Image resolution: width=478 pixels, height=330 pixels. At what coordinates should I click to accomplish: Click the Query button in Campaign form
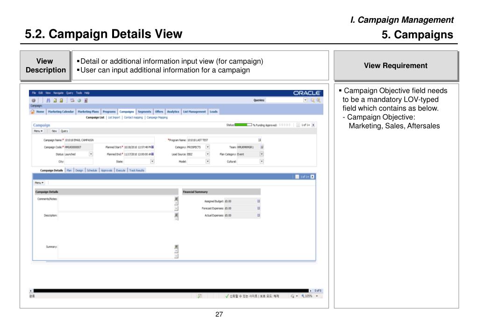64,131
